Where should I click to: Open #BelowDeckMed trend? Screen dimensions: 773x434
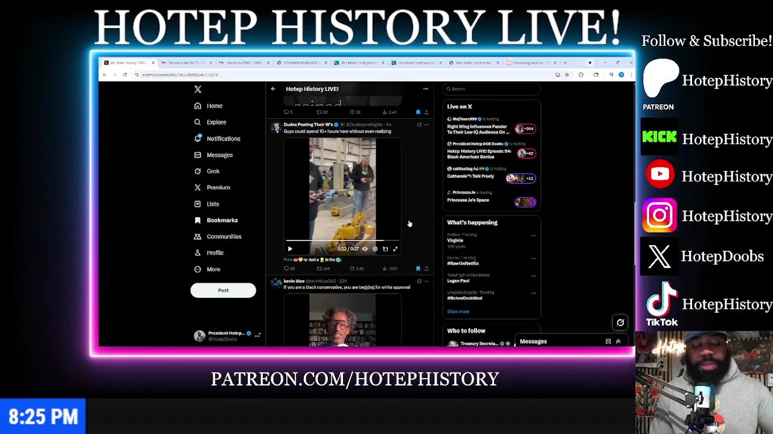tap(464, 298)
